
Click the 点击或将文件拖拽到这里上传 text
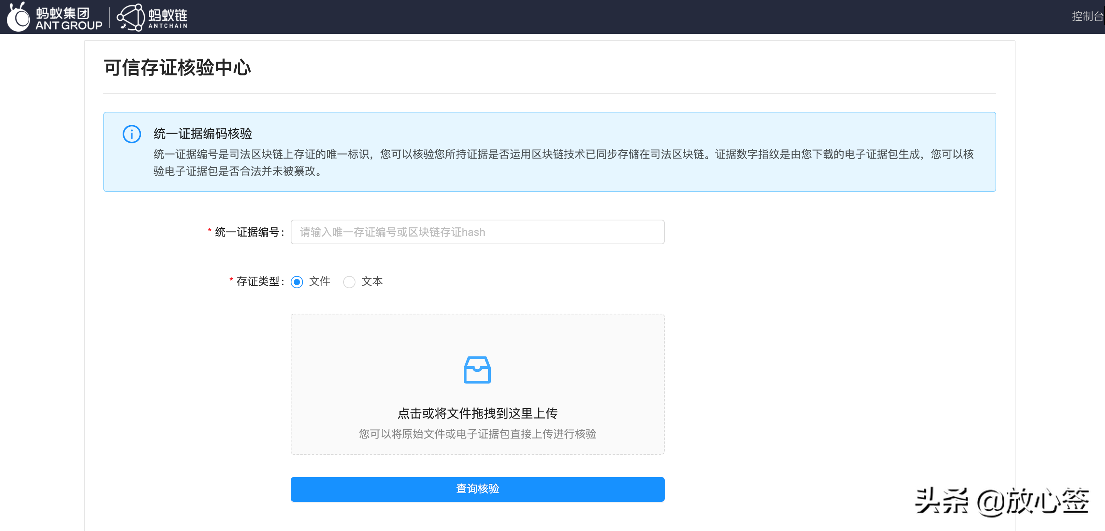pos(477,413)
